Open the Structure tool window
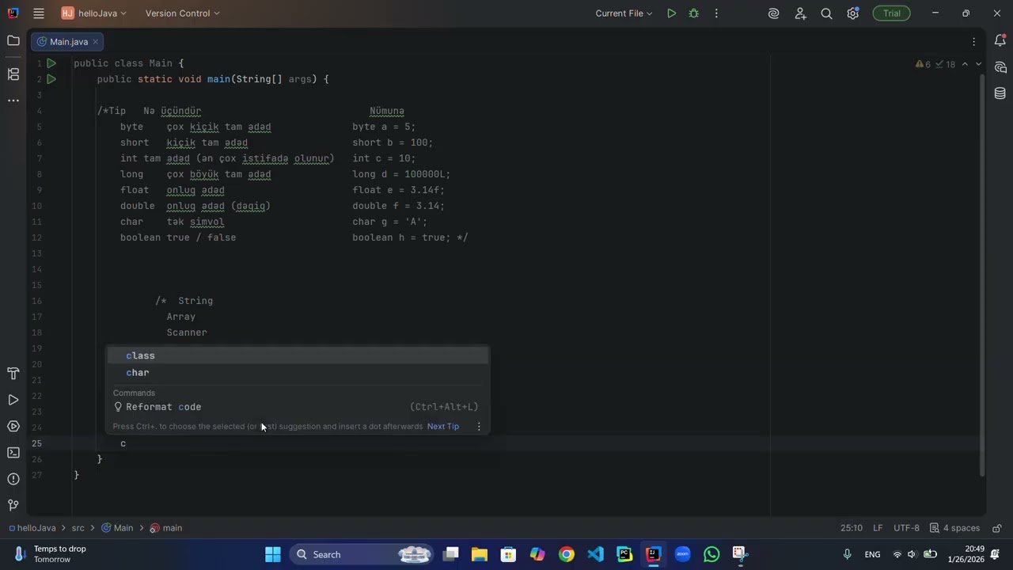The height and width of the screenshot is (570, 1013). pos(13,74)
